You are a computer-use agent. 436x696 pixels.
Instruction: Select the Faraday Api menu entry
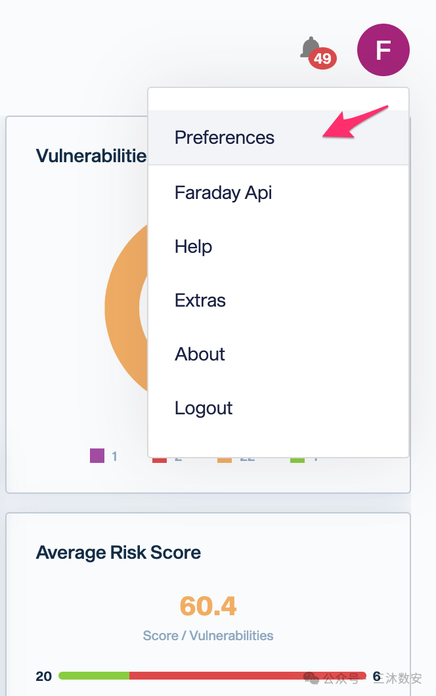click(x=223, y=192)
